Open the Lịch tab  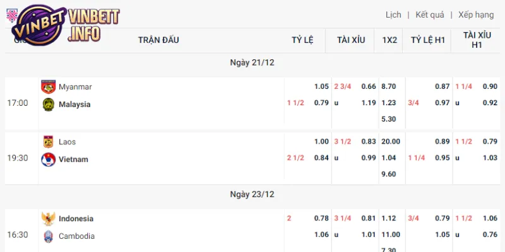click(393, 14)
